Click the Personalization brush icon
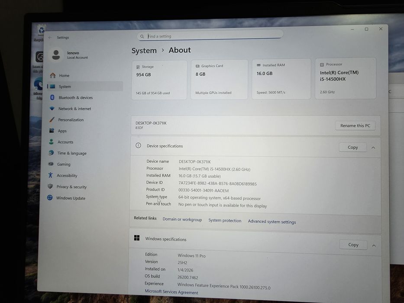Screen dimensions: 404x303 [x=52, y=119]
